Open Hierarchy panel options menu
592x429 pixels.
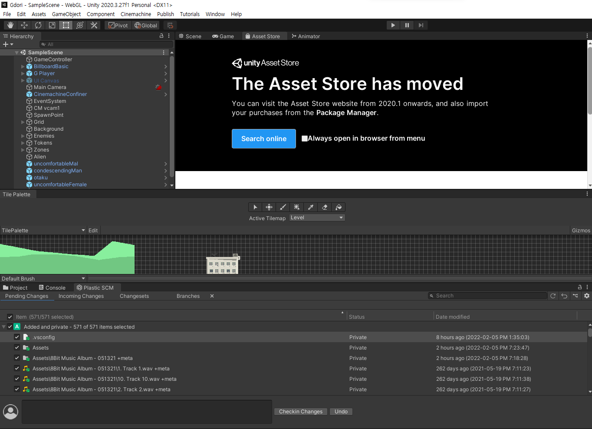169,36
